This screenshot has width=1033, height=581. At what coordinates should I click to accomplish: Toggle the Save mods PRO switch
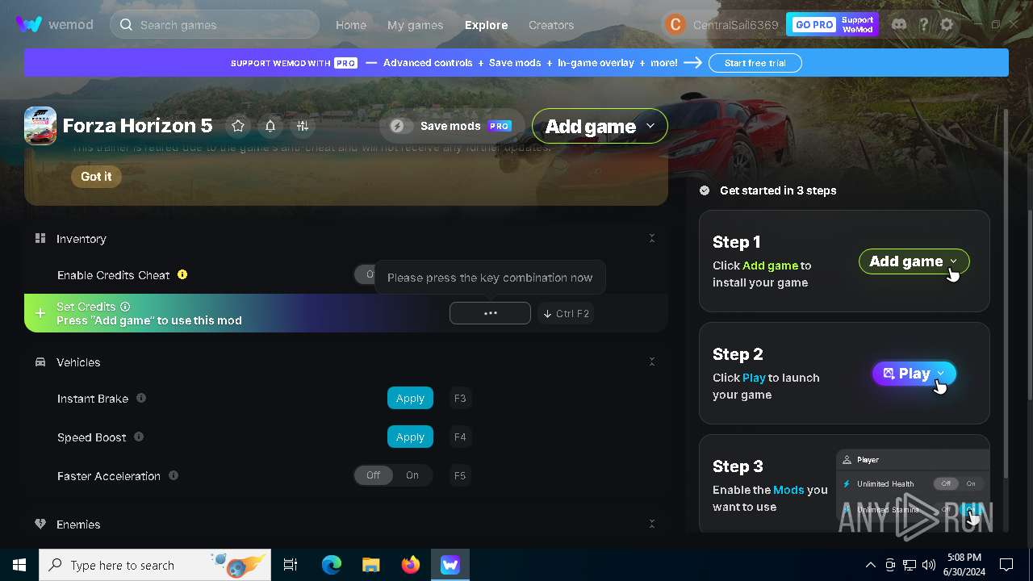[x=401, y=126]
